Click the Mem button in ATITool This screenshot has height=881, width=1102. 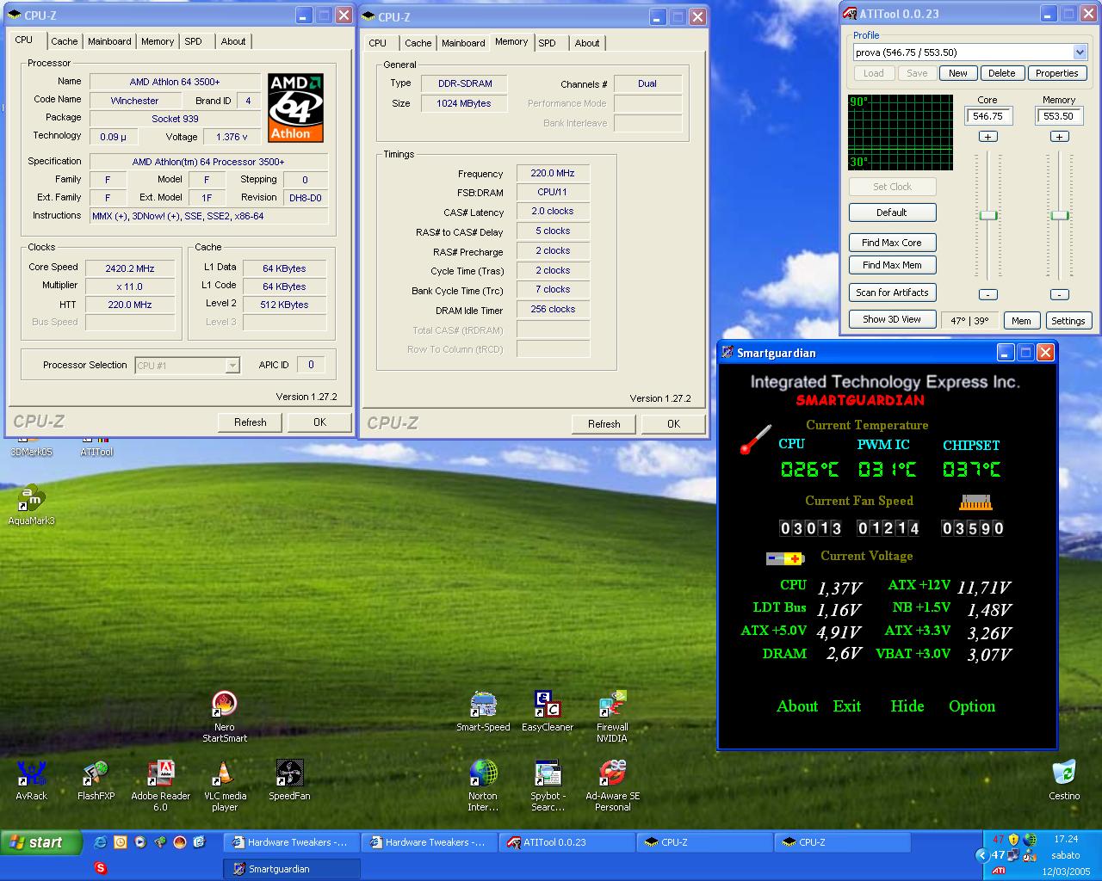(1021, 321)
